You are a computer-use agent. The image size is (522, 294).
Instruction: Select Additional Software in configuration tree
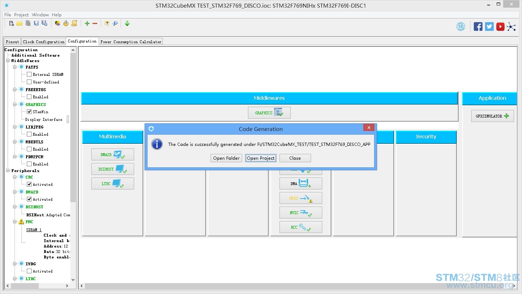tap(36, 55)
